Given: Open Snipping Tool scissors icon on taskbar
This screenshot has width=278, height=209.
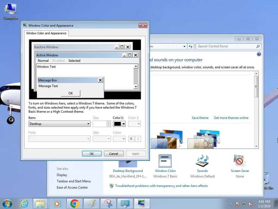Looking at the screenshot, I should (108, 204).
